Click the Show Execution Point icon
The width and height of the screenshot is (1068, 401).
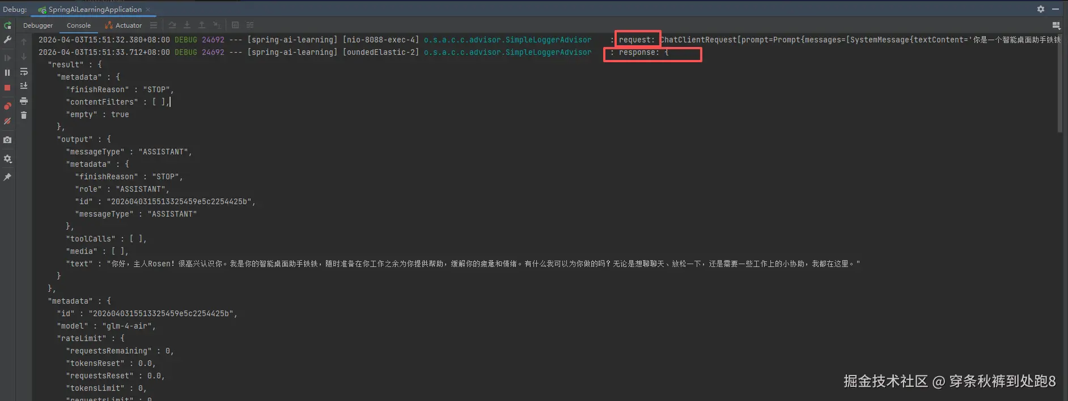click(x=154, y=25)
